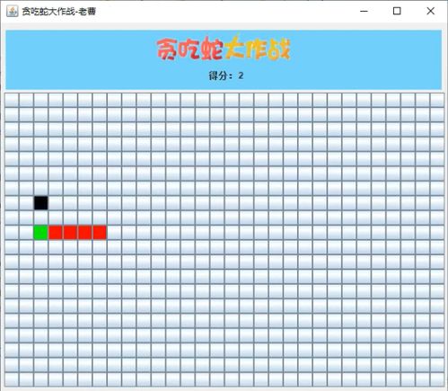Viewport: 448px width, 391px height.
Task: Select the second red segment from green head
Action: point(70,233)
